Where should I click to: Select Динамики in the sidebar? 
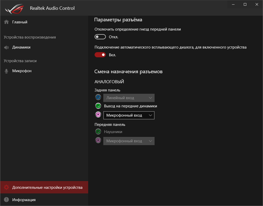[44, 47]
